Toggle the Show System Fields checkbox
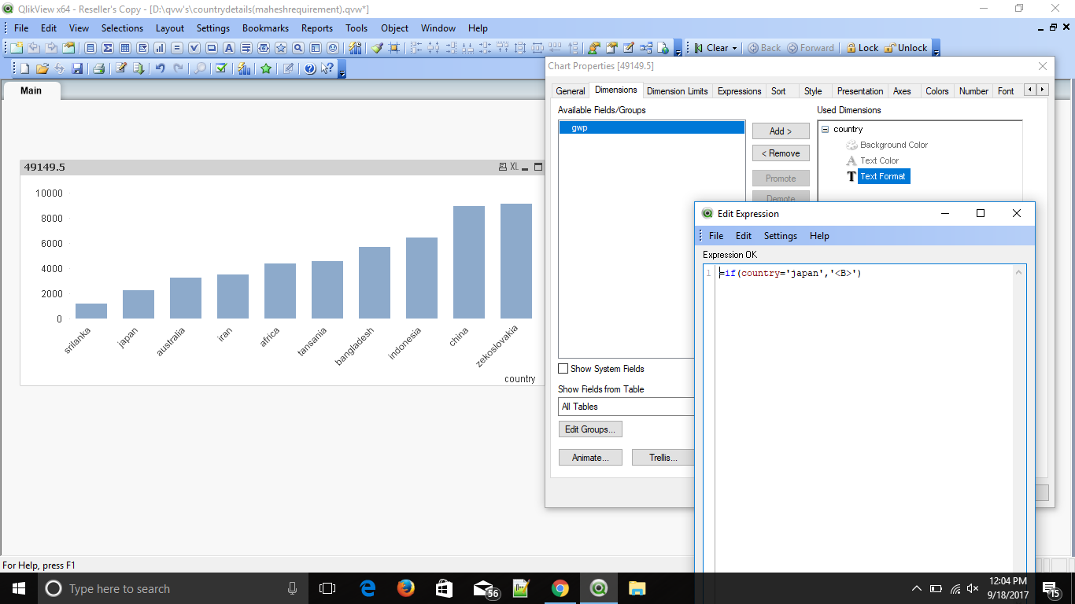Image resolution: width=1075 pixels, height=604 pixels. click(x=563, y=369)
